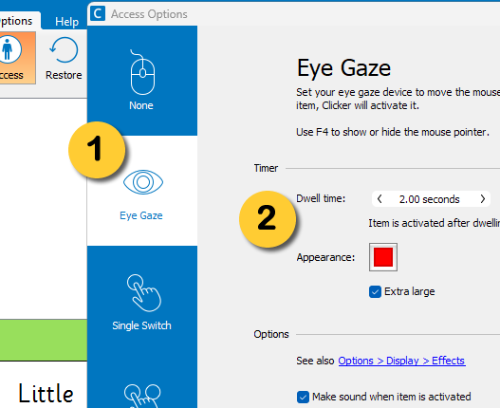Choose Single Switch access mode
The image size is (500, 408).
(142, 301)
